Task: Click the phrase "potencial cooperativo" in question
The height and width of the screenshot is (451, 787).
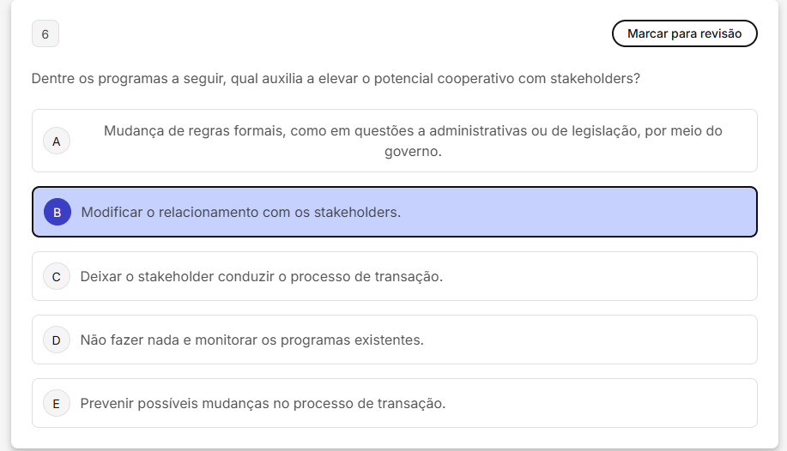Action: pyautogui.click(x=438, y=78)
